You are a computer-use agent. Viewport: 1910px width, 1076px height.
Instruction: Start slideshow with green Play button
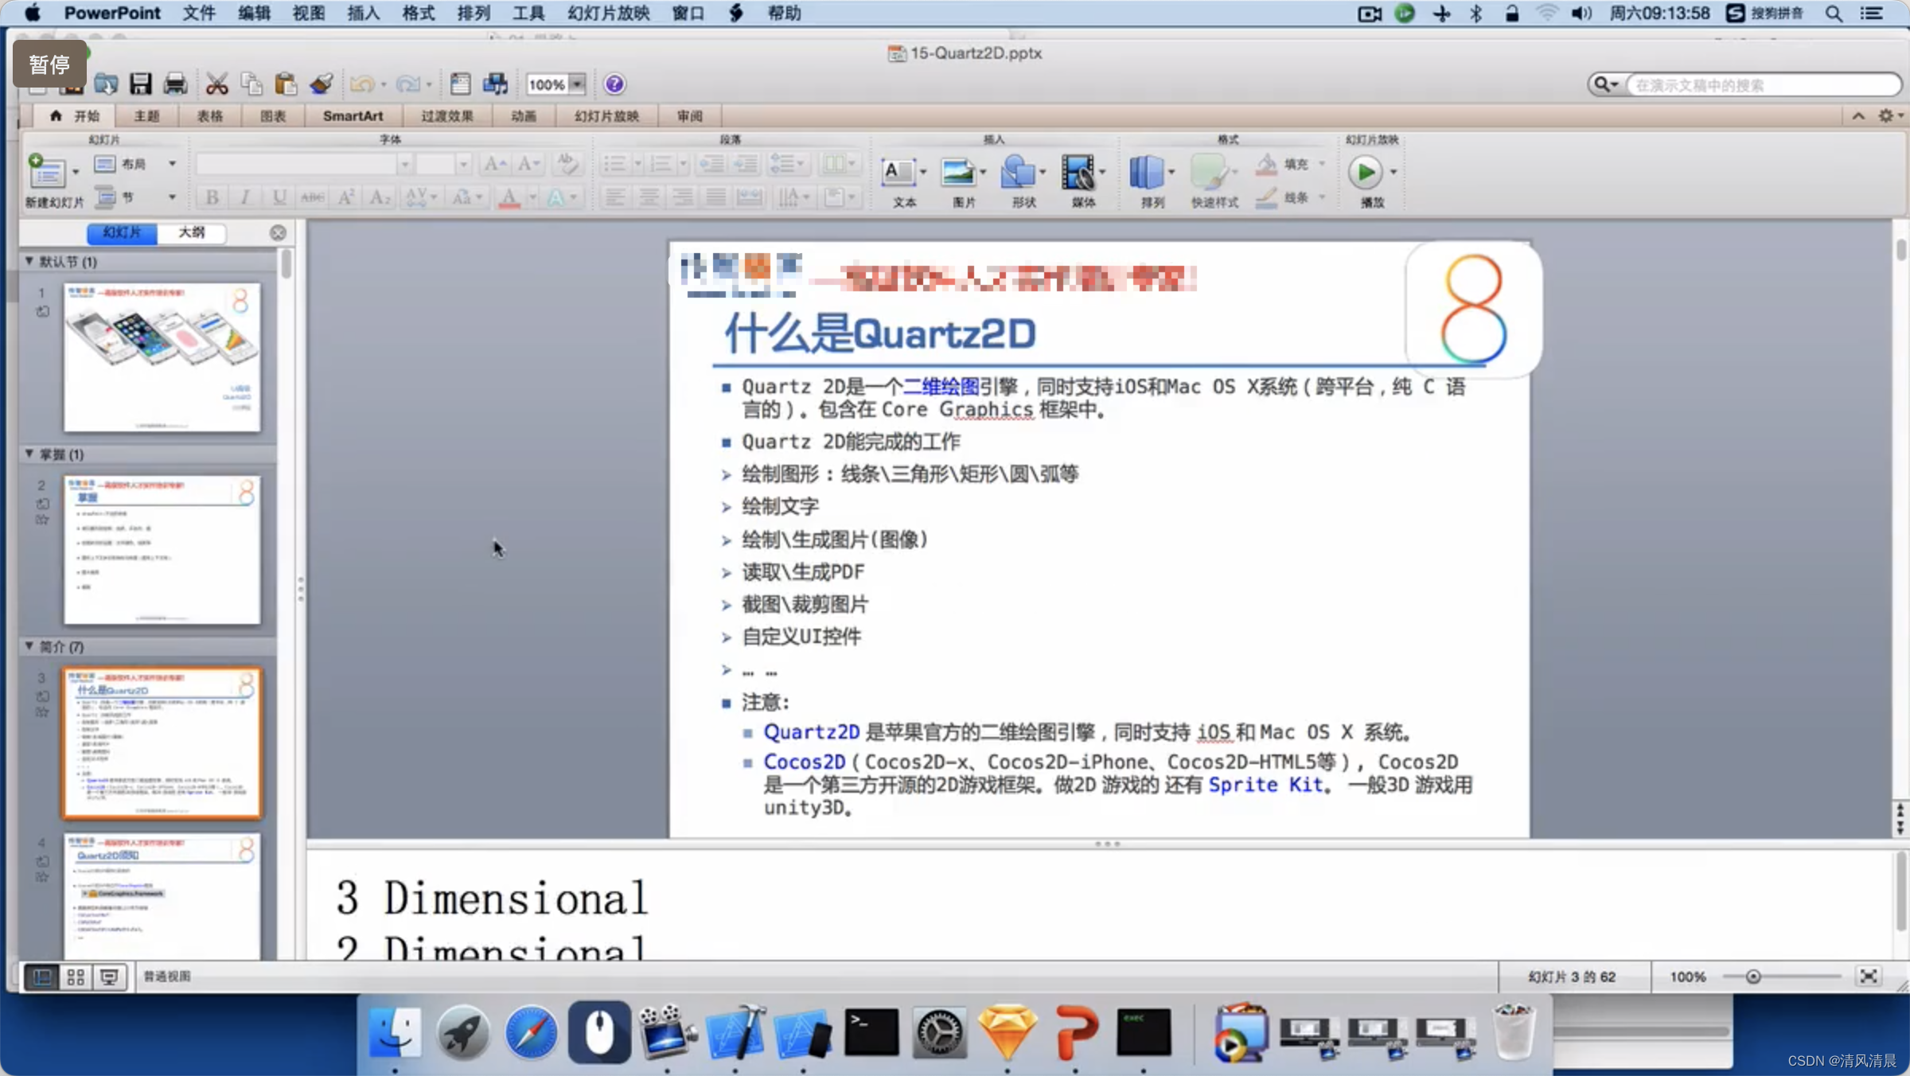[1365, 172]
